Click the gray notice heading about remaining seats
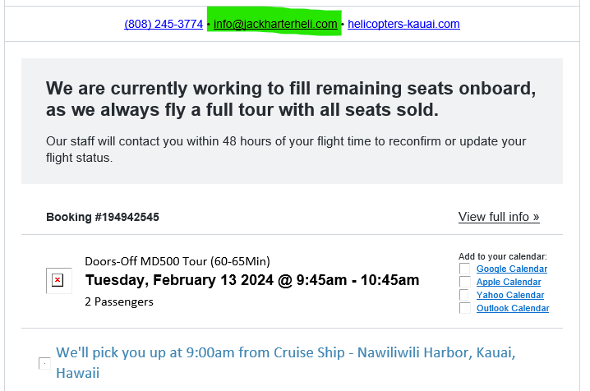 (x=292, y=99)
